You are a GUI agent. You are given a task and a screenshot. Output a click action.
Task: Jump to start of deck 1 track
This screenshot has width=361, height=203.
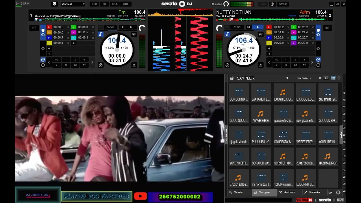coord(122,27)
